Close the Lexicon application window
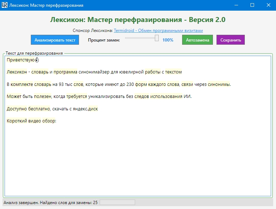Image resolution: width=276 pixels, height=209 pixels. 268,5
